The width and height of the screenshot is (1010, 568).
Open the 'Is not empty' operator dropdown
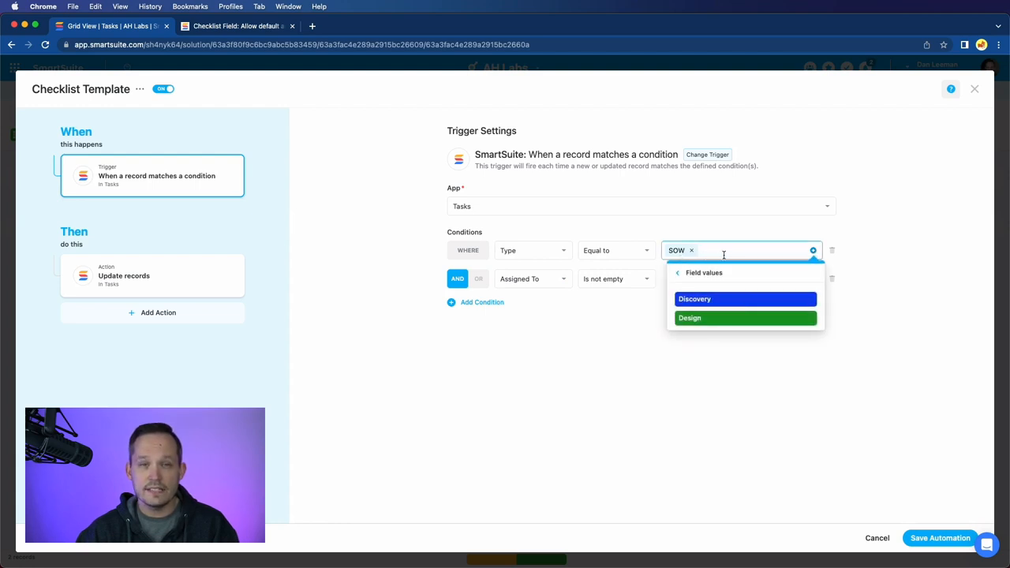click(x=615, y=278)
